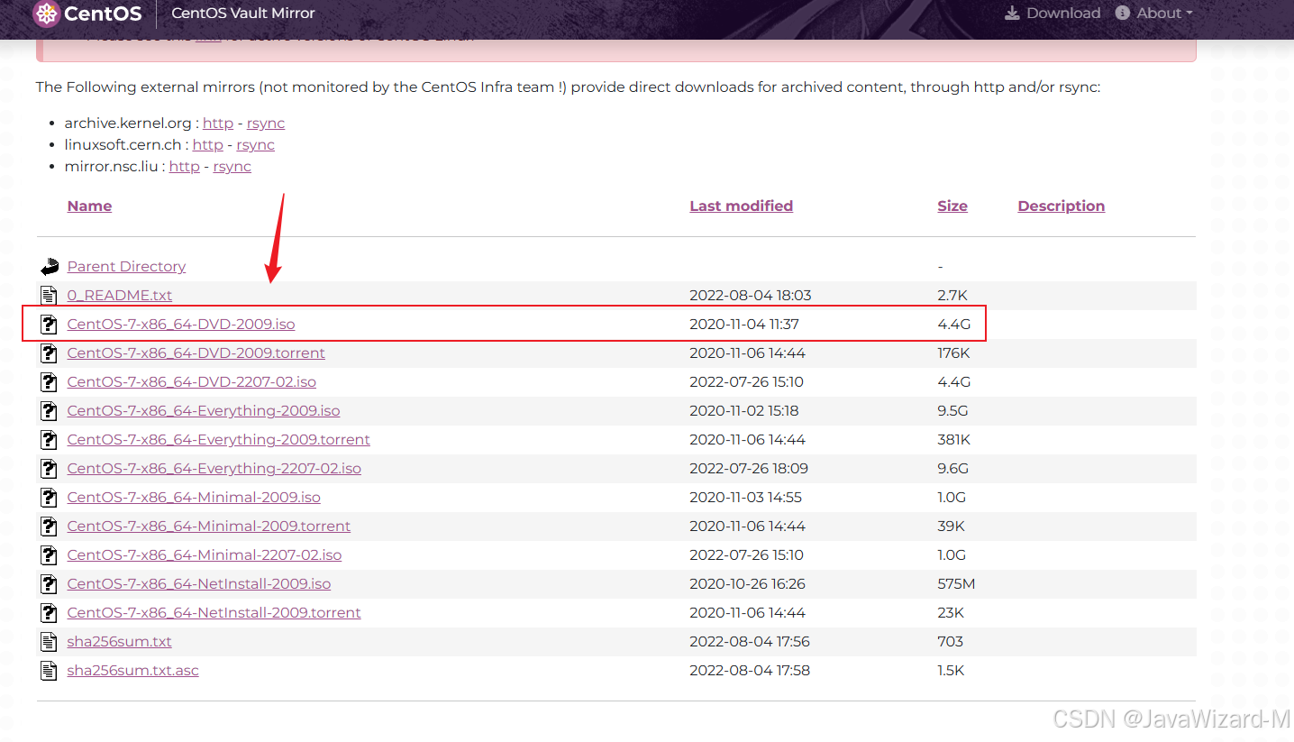Click the date 2020-10-26 16:26
1294x742 pixels.
pos(747,584)
